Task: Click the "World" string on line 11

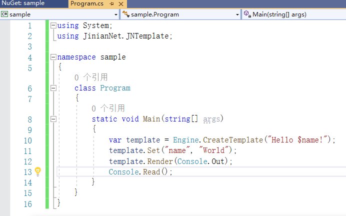Action: pyautogui.click(x=213, y=150)
